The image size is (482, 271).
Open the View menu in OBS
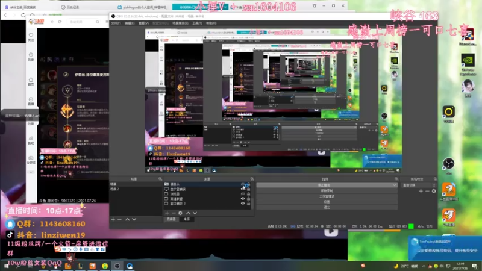pos(143,23)
